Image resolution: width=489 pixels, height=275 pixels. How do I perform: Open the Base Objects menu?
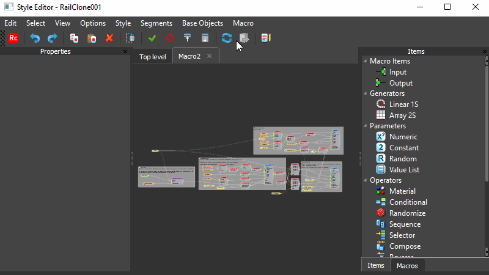[202, 23]
